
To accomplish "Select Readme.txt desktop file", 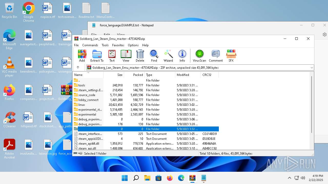I will point(86,11).
